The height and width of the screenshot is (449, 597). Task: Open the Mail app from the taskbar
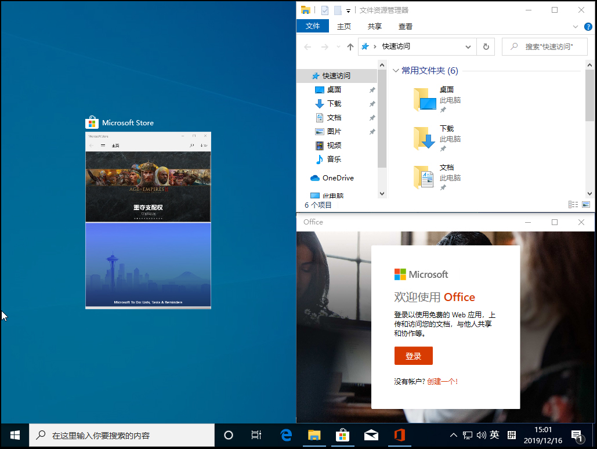(x=371, y=434)
